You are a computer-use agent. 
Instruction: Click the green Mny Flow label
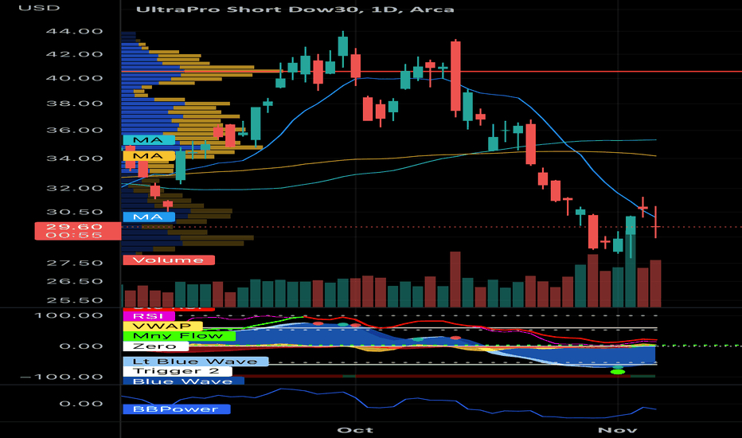coord(179,336)
